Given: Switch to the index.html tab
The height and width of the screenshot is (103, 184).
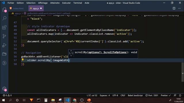Looking at the screenshot, I should pyautogui.click(x=18, y=8).
